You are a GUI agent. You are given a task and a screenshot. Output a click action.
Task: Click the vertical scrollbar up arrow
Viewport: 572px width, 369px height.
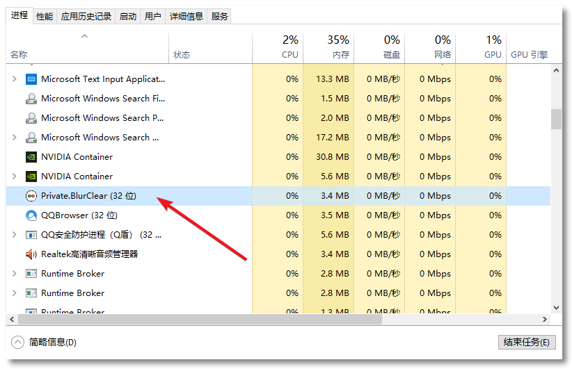tap(556, 70)
